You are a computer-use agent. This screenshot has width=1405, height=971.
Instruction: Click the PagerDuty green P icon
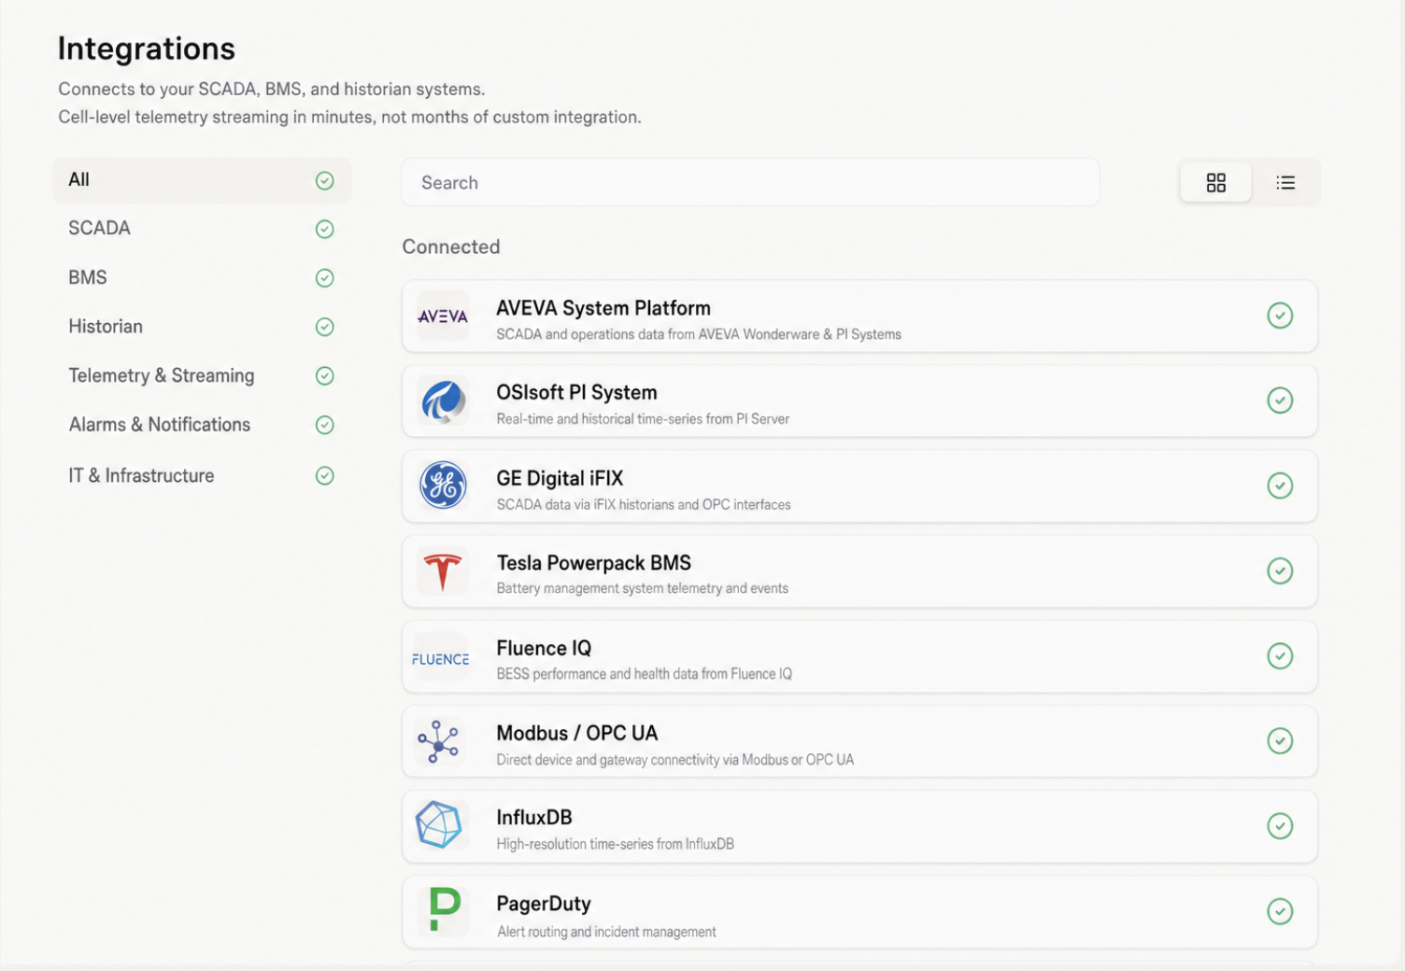444,909
